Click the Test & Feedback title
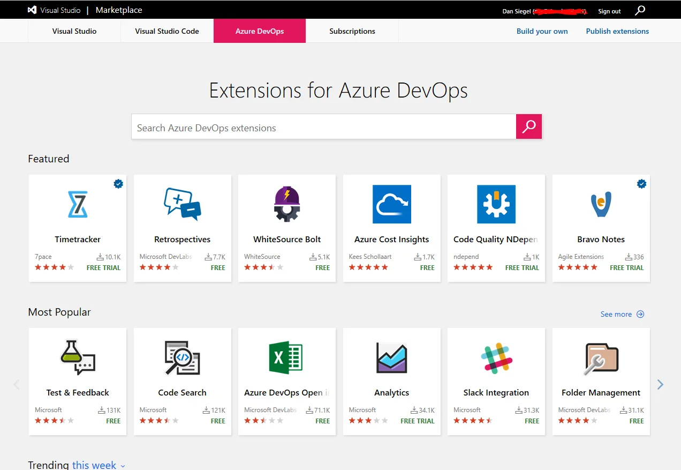 78,392
